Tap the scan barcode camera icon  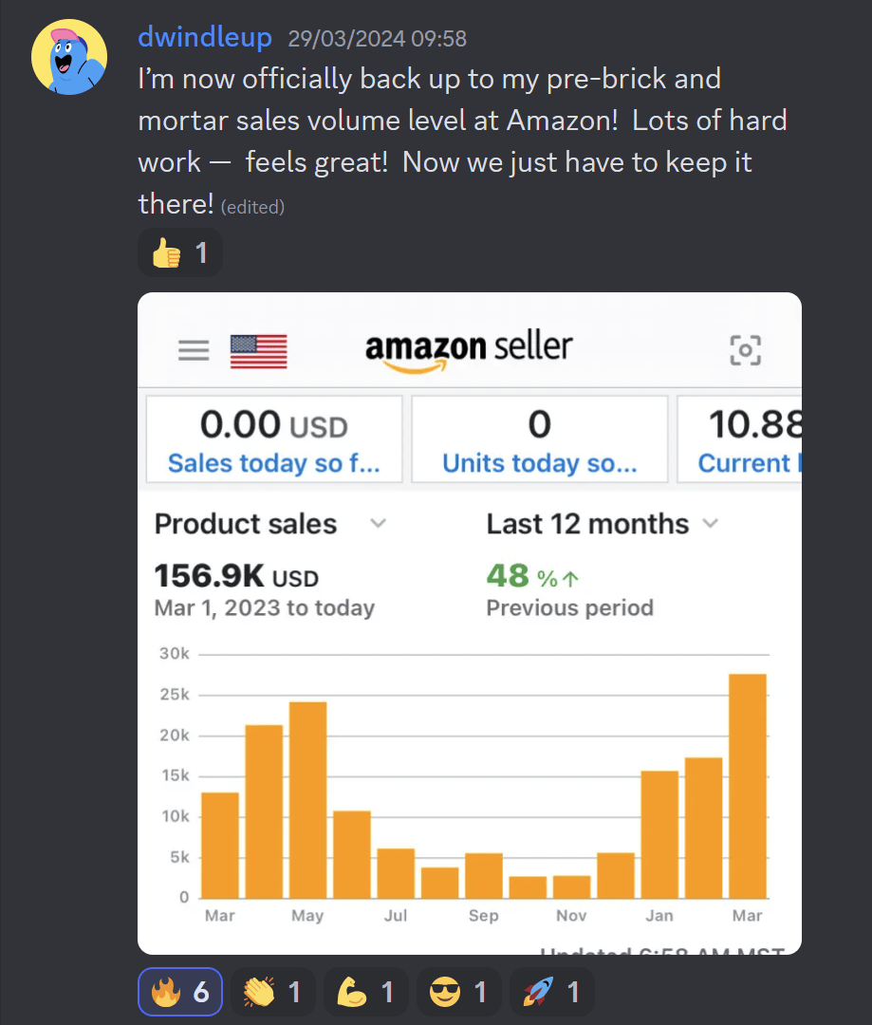(x=745, y=350)
